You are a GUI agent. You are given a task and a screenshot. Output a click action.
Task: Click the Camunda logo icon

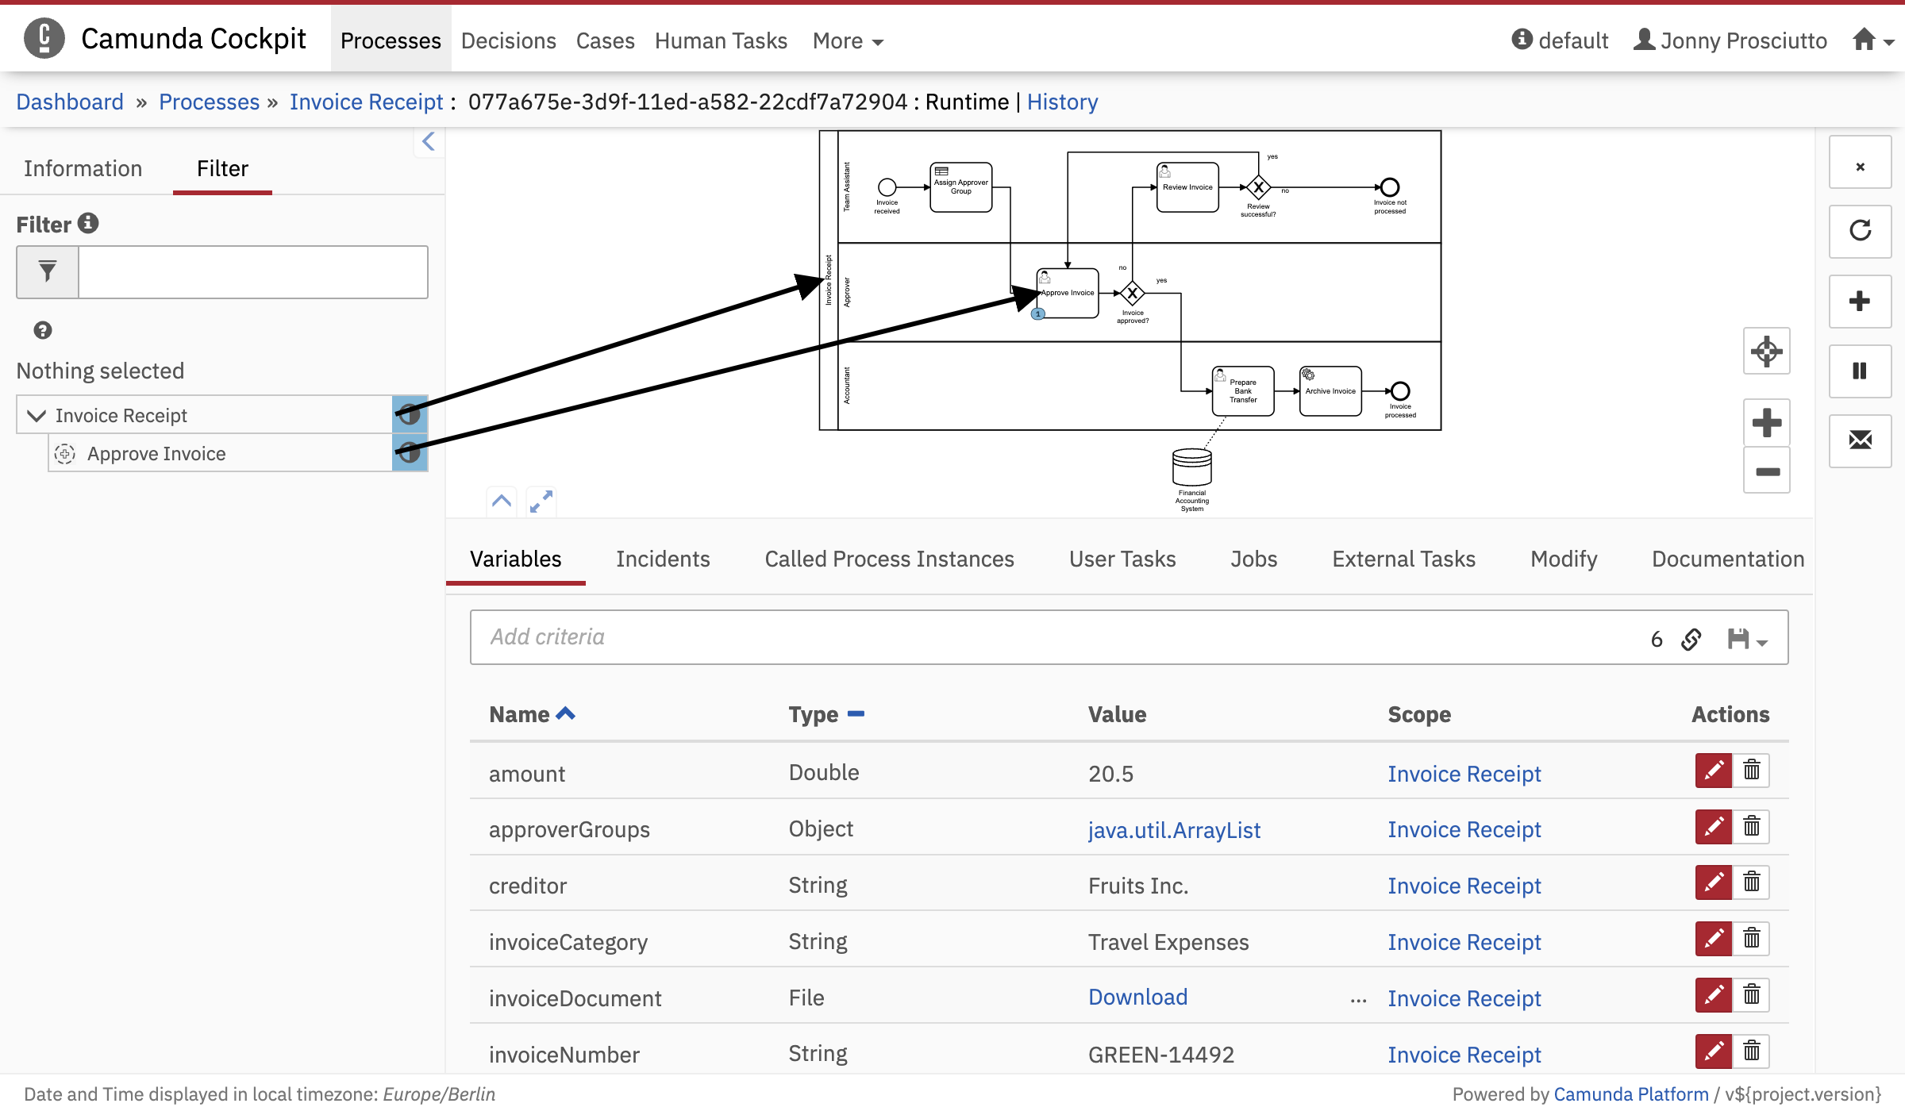click(x=44, y=38)
